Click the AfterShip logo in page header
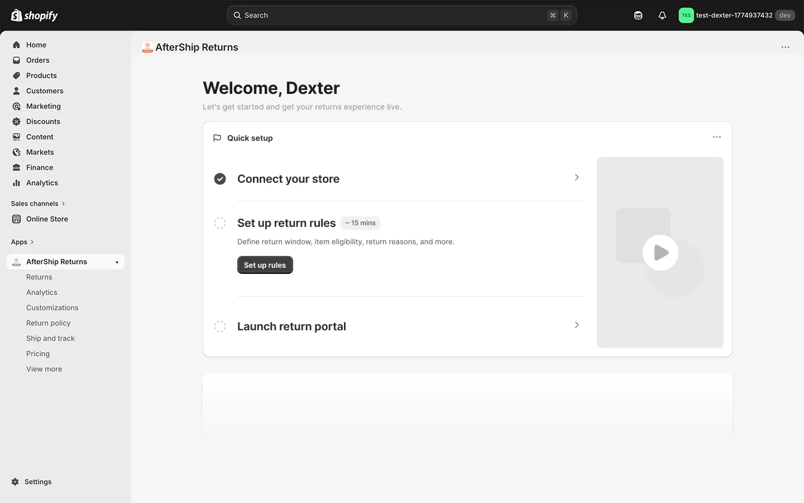 pyautogui.click(x=147, y=48)
